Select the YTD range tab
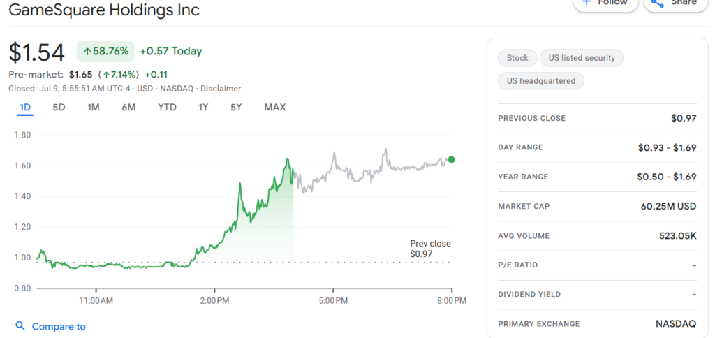This screenshot has width=715, height=338. [x=167, y=108]
